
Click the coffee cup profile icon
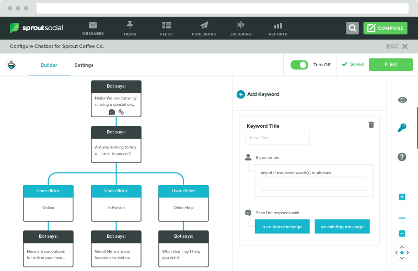tap(11, 65)
